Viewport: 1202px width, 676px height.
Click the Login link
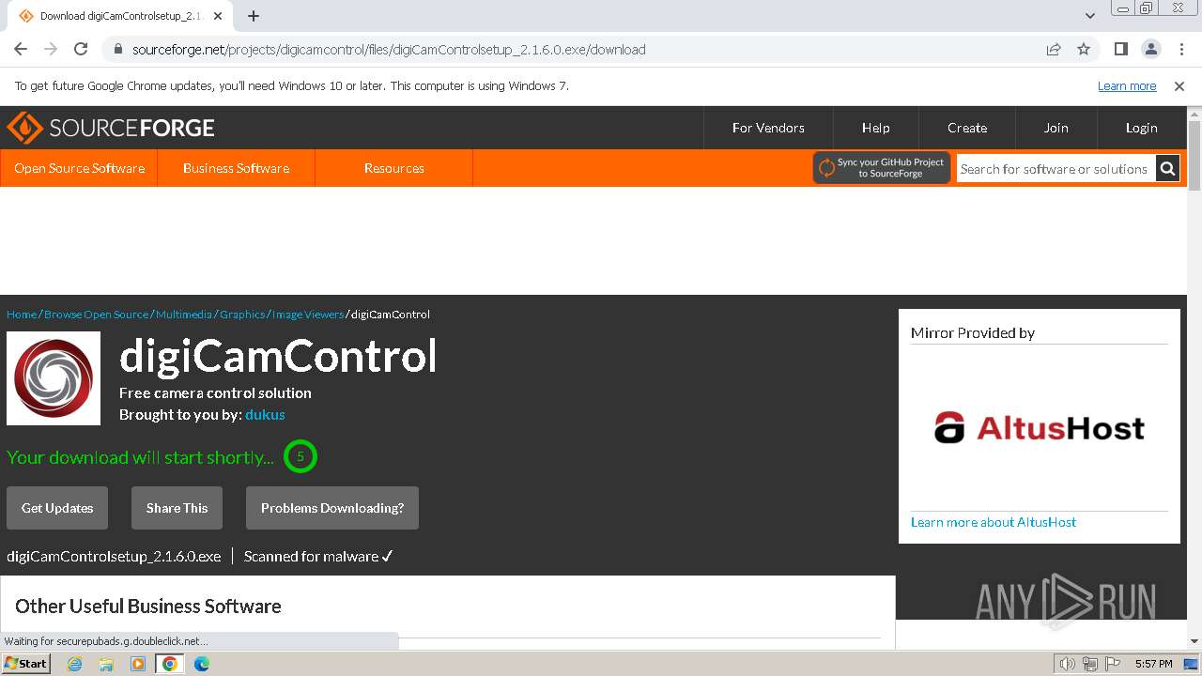coord(1141,128)
